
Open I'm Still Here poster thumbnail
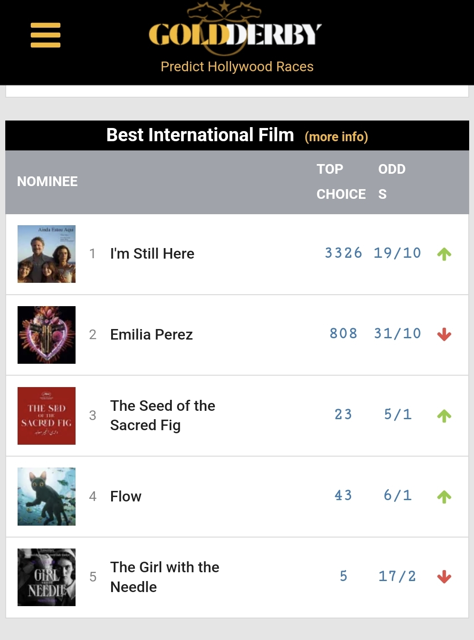point(47,254)
